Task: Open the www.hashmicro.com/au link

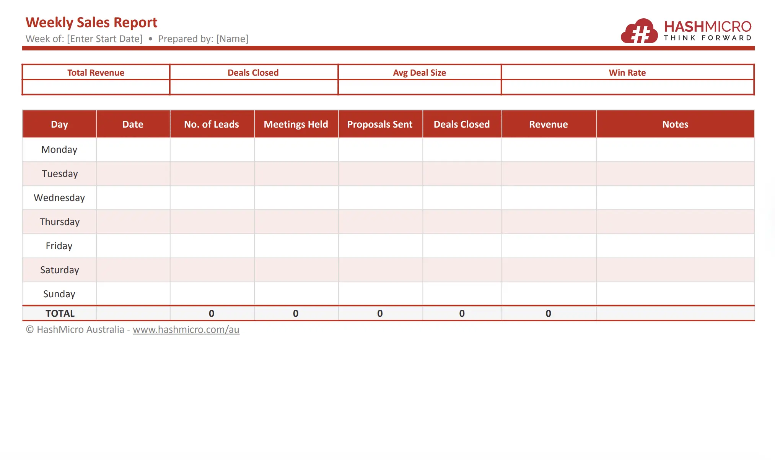Action: pos(186,330)
